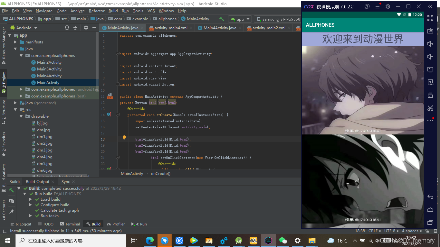
Task: Toggle the Build Variants tool window
Action: click(x=4, y=177)
